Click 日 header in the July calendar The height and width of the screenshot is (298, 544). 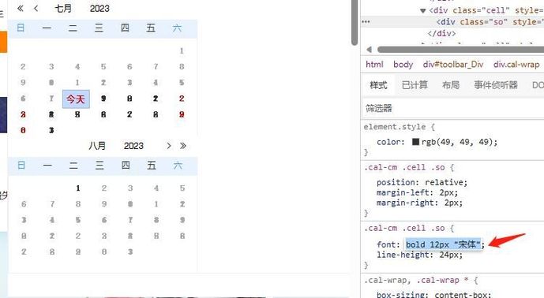(x=21, y=28)
